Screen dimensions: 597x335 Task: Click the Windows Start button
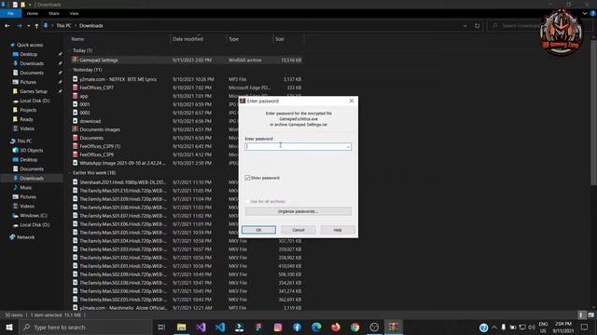click(x=9, y=327)
